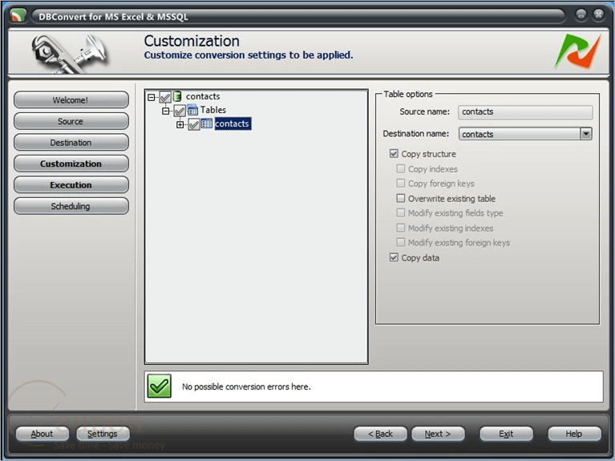Uncheck Copy data option
Image resolution: width=615 pixels, height=461 pixels.
[x=394, y=257]
